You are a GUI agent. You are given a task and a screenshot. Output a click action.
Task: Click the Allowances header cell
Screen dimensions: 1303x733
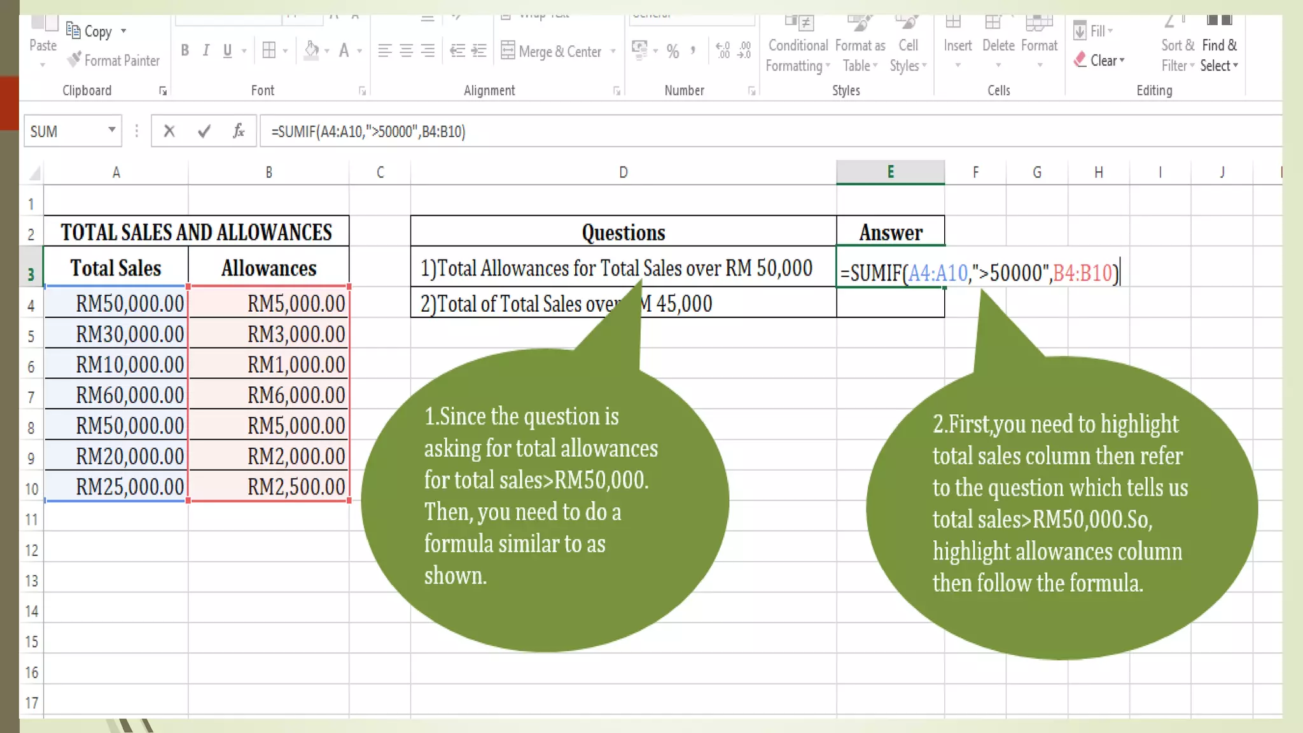pos(269,268)
